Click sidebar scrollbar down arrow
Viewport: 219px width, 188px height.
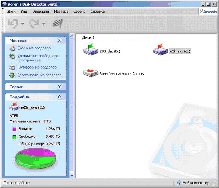[x=72, y=175]
